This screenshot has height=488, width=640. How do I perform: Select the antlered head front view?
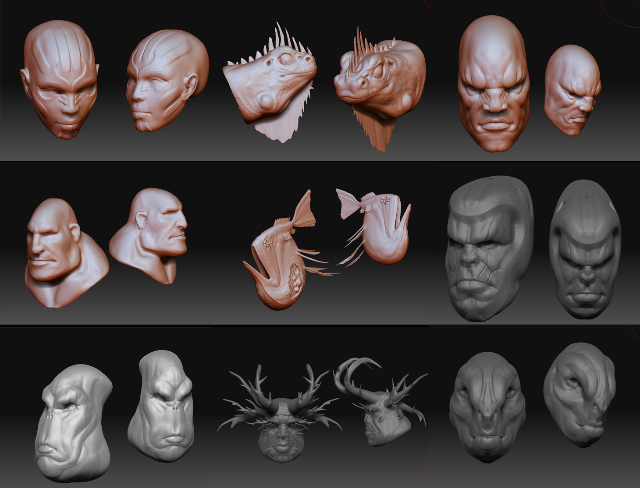tap(281, 413)
